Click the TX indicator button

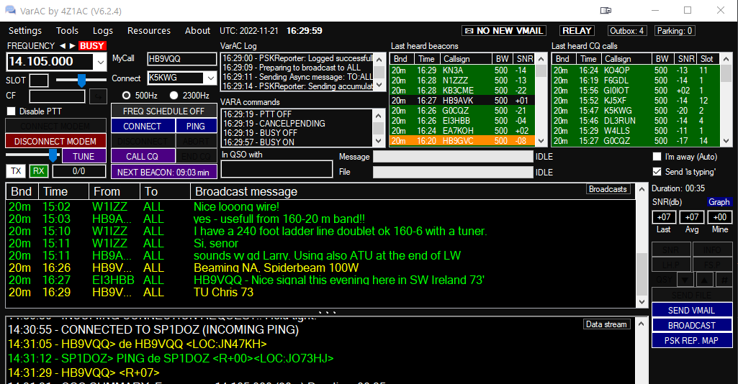(x=16, y=171)
